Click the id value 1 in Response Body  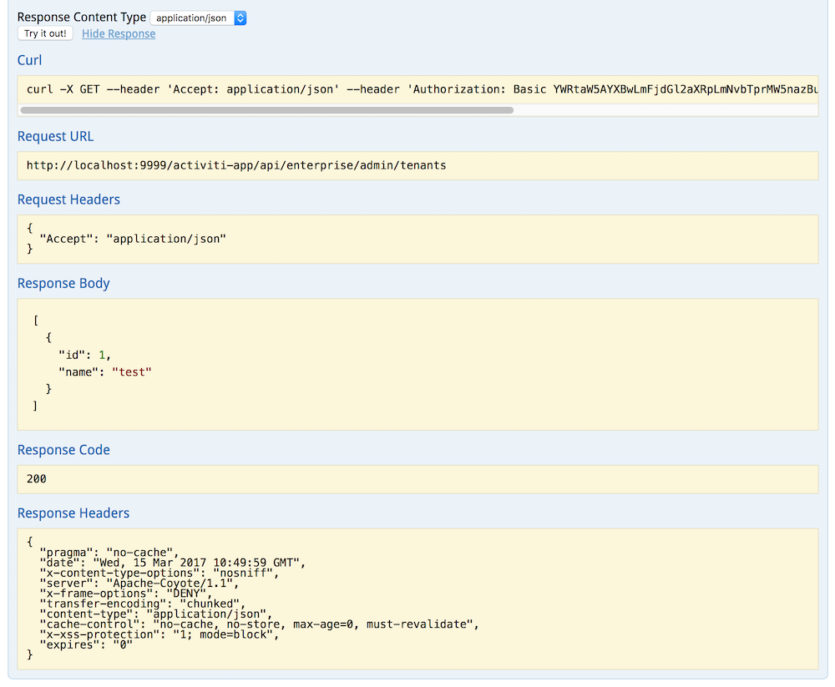(102, 354)
